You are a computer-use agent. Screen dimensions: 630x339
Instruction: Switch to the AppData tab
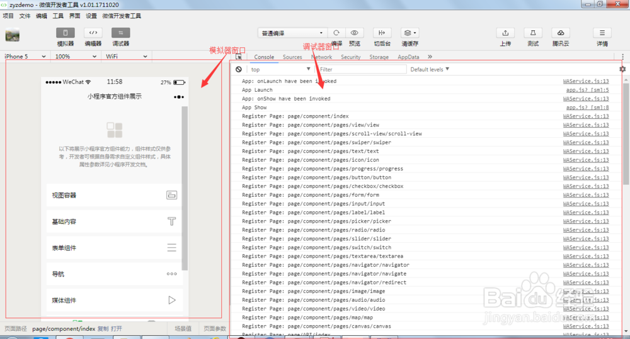(408, 57)
